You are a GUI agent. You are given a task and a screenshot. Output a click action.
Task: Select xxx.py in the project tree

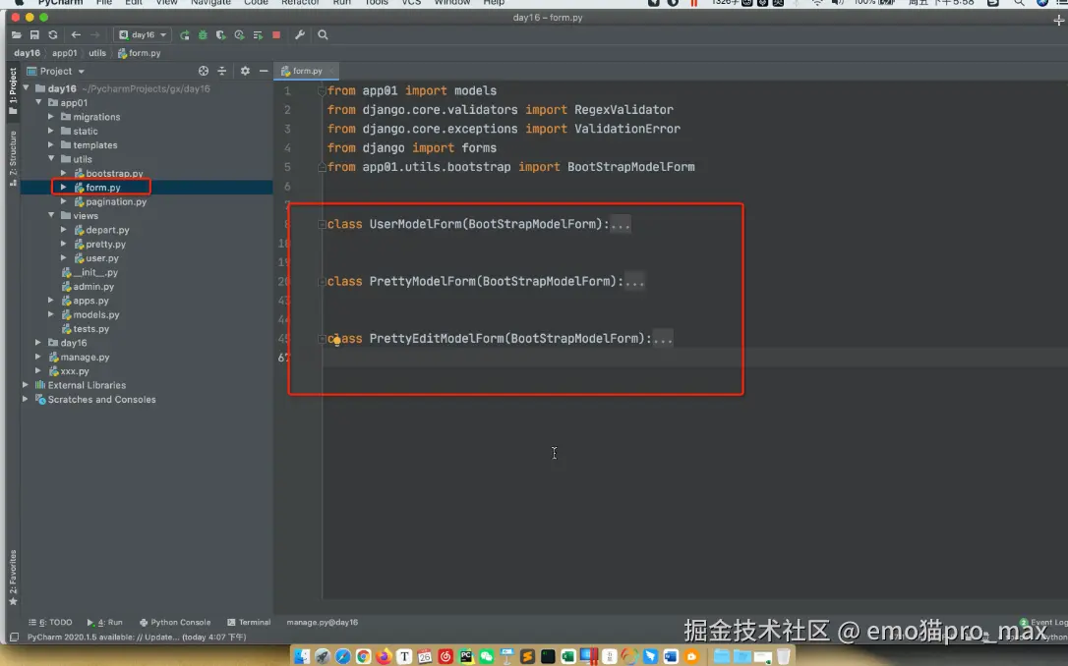pos(74,370)
